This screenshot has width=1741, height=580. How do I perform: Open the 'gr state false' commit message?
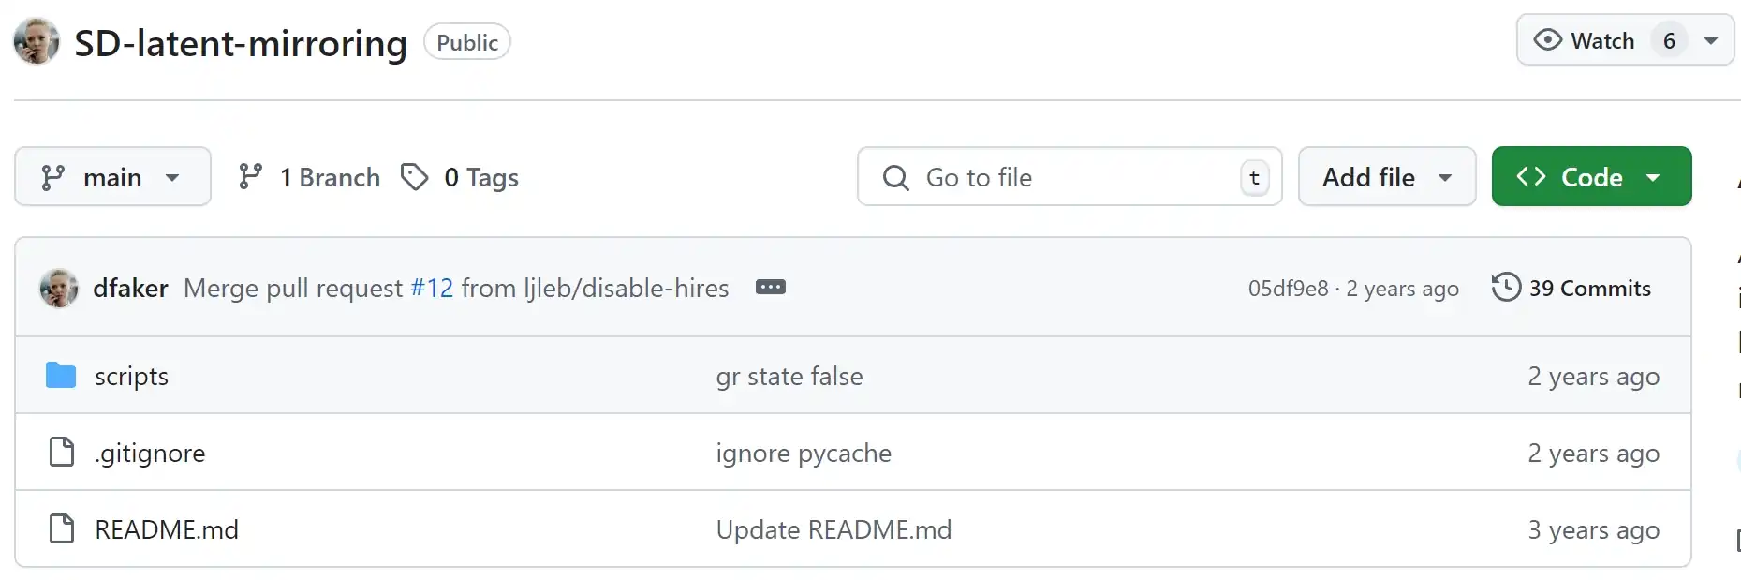coord(789,376)
